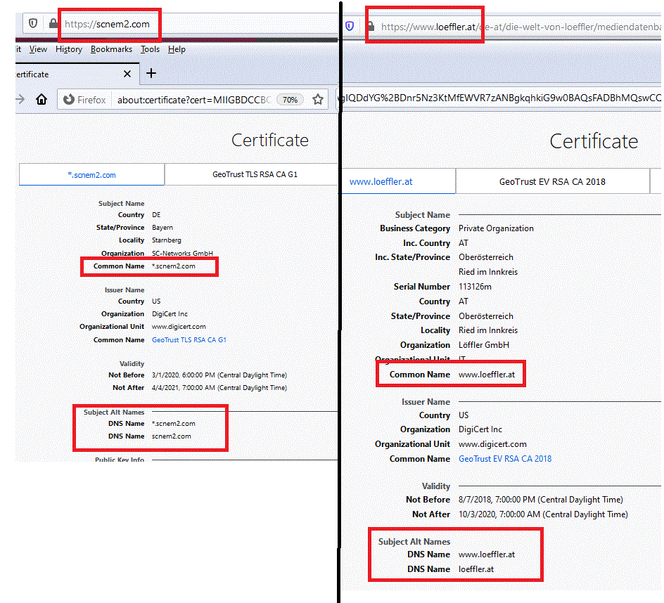This screenshot has width=664, height=603.
Task: Click the left certificate's Not After date 4/4/2021
Action: pyautogui.click(x=219, y=388)
